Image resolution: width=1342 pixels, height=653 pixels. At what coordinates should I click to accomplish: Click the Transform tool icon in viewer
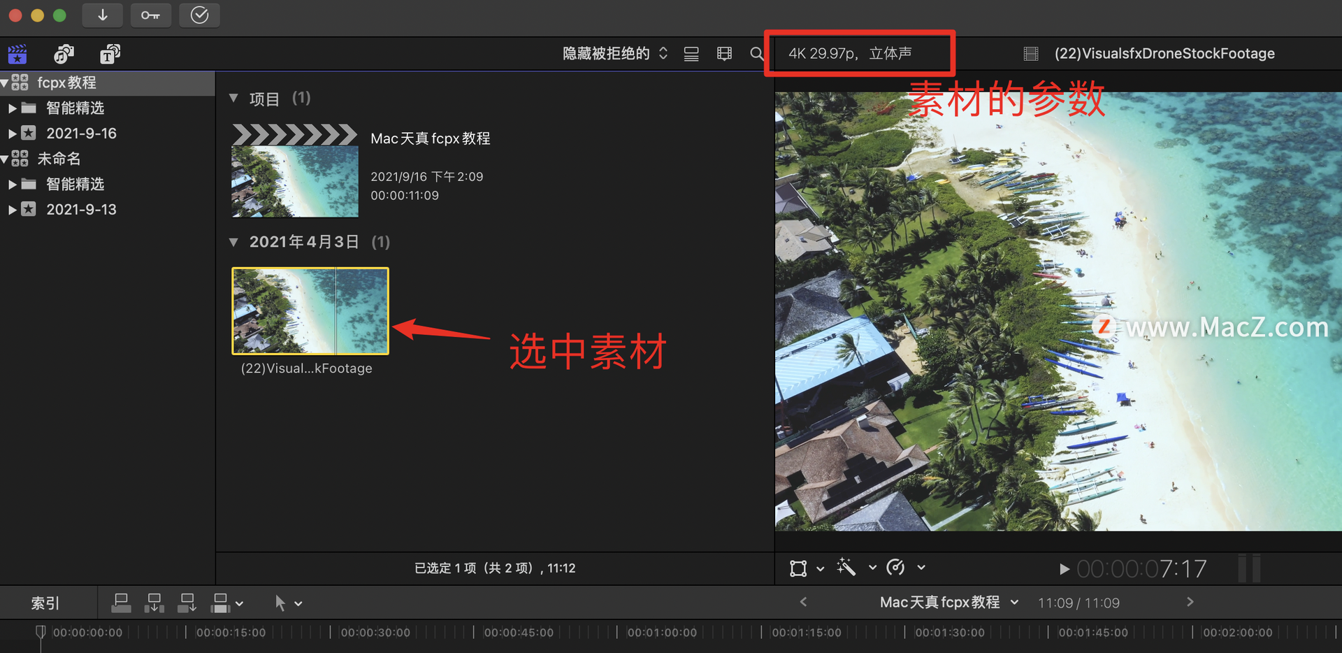pos(798,568)
